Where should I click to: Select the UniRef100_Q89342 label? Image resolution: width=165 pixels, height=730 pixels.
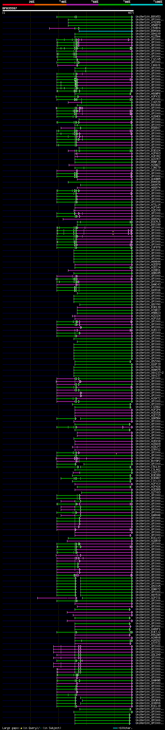148,219
